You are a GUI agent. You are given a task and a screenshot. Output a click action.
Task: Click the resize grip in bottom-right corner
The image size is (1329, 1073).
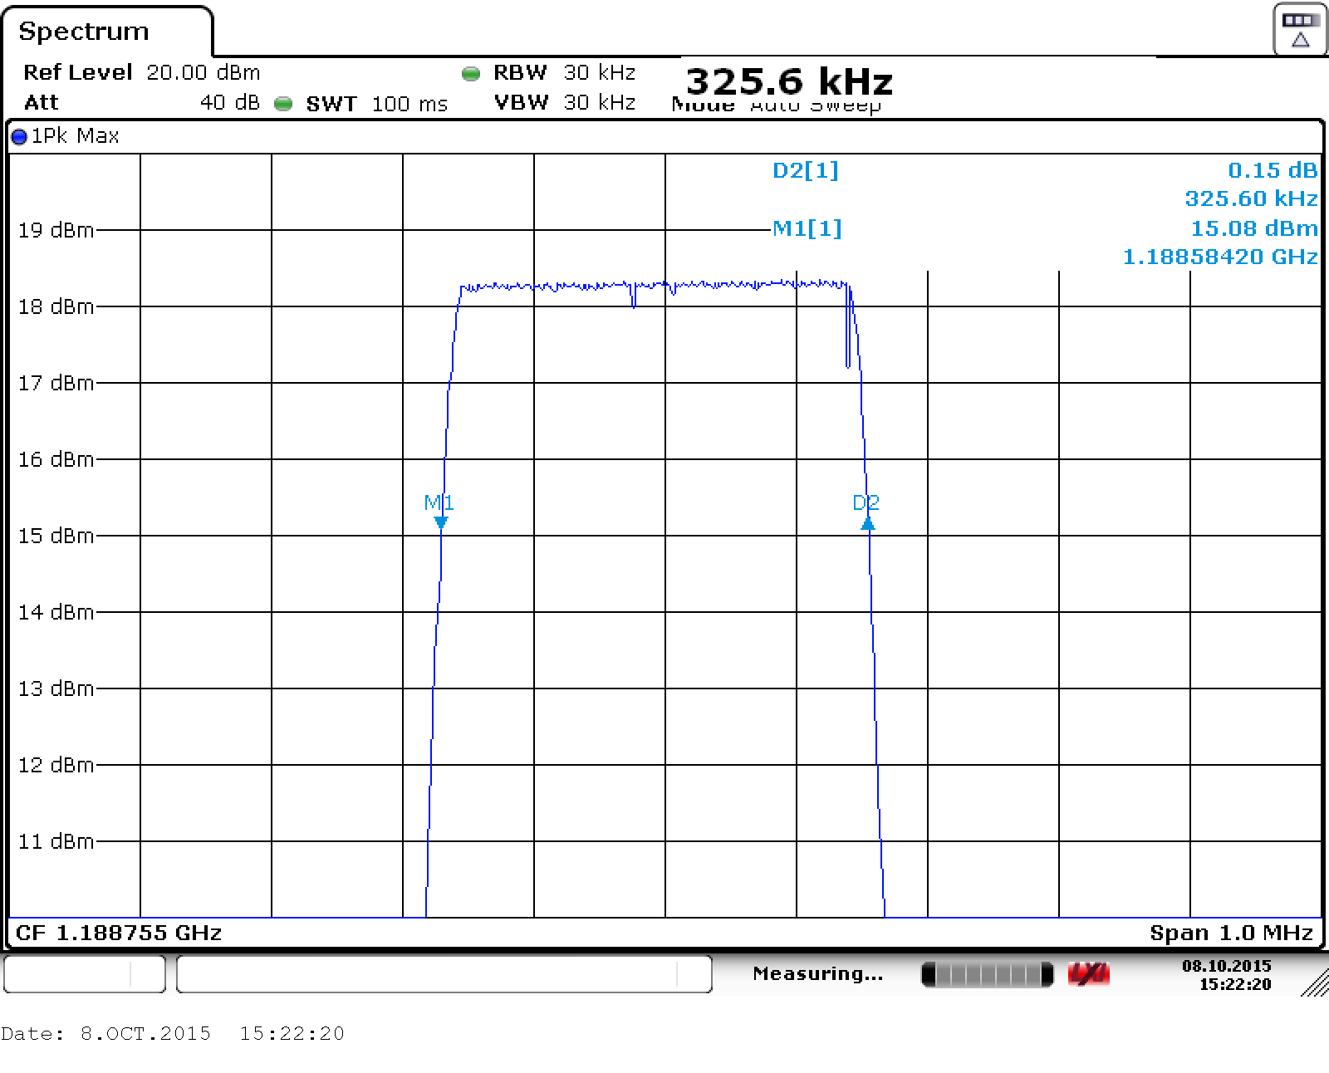click(1315, 983)
